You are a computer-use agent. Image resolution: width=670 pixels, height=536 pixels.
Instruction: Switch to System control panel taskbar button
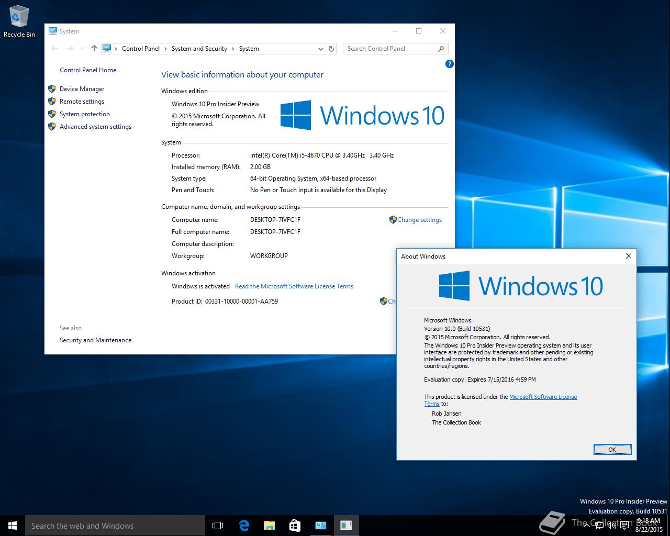pyautogui.click(x=321, y=526)
